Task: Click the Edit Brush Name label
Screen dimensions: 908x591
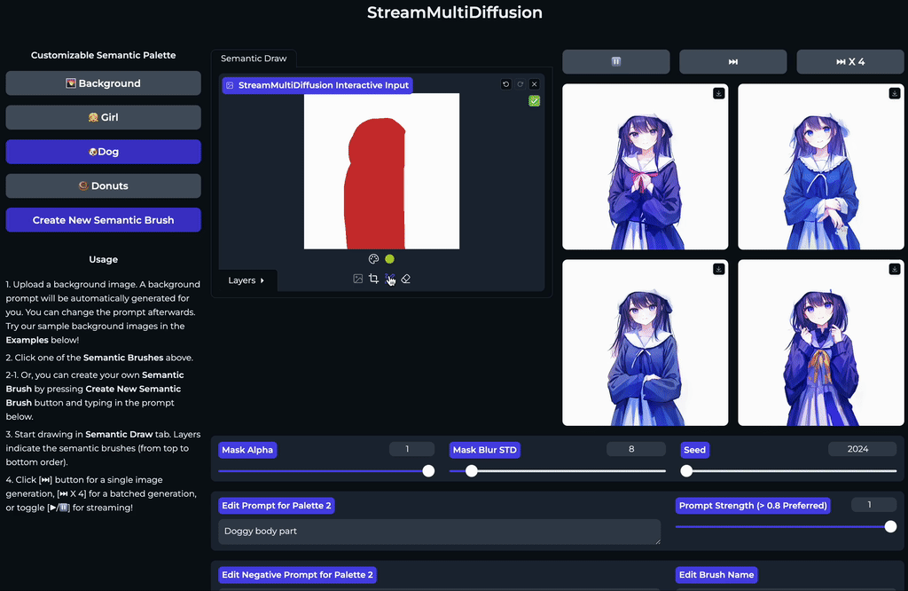Action: point(716,575)
